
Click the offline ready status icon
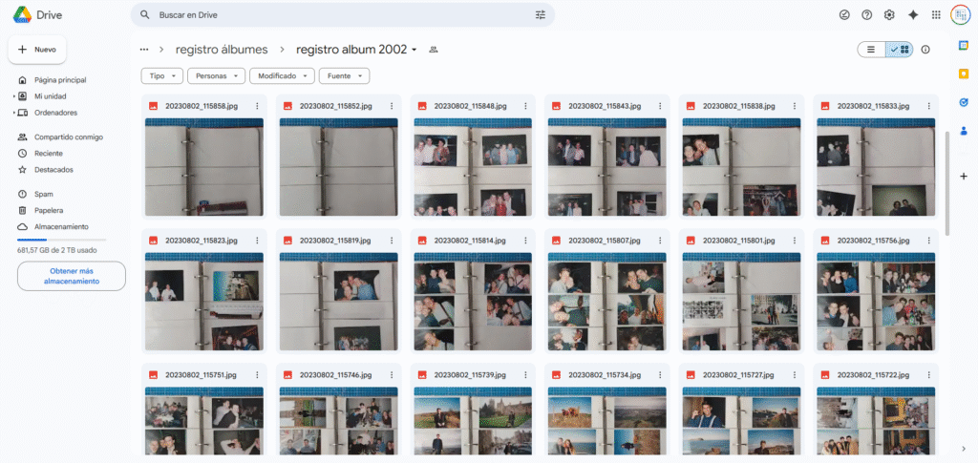(x=844, y=15)
